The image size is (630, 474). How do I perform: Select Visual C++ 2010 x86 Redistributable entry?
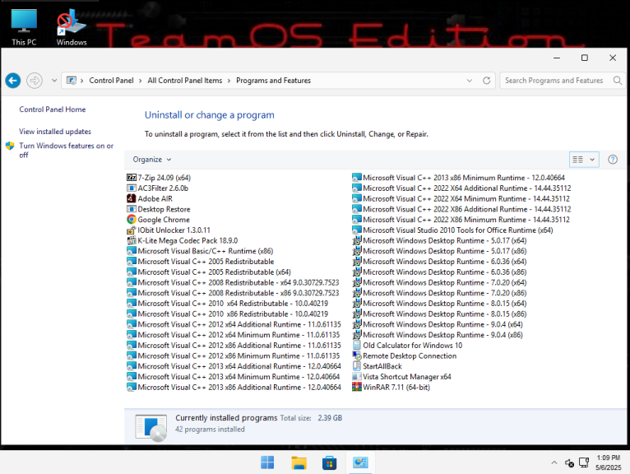coord(228,314)
